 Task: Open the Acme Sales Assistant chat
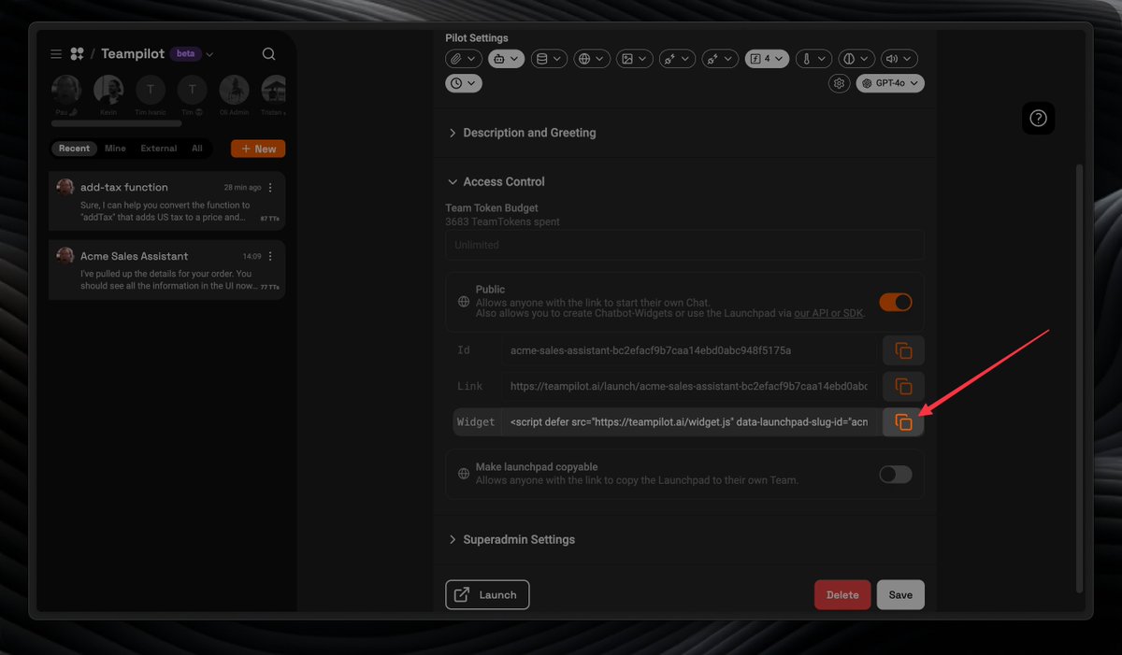point(167,269)
